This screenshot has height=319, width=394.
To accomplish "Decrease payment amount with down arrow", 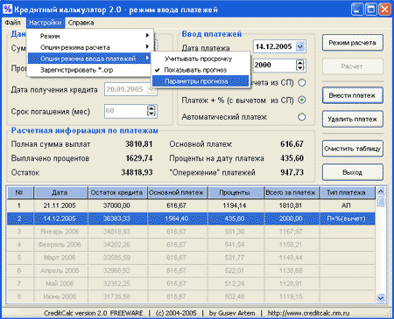I will click(300, 68).
